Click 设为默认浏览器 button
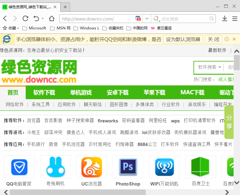 tap(183, 39)
